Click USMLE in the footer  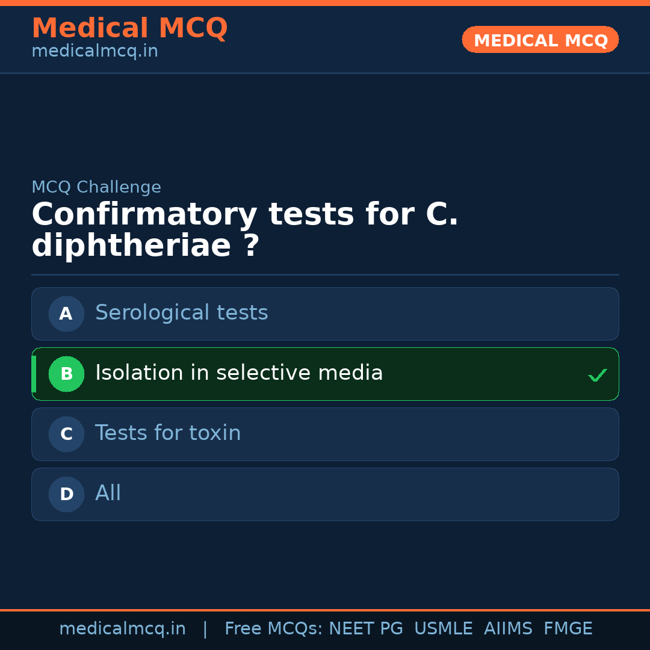[x=443, y=629]
